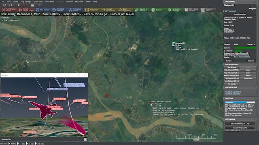Select the Shotgun #01 aircraft icon on map
This screenshot has width=259, height=145.
point(174,44)
